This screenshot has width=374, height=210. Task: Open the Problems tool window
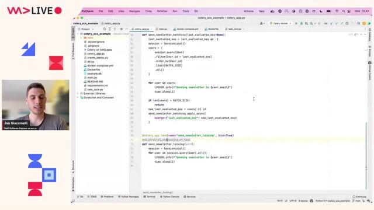tap(107, 197)
